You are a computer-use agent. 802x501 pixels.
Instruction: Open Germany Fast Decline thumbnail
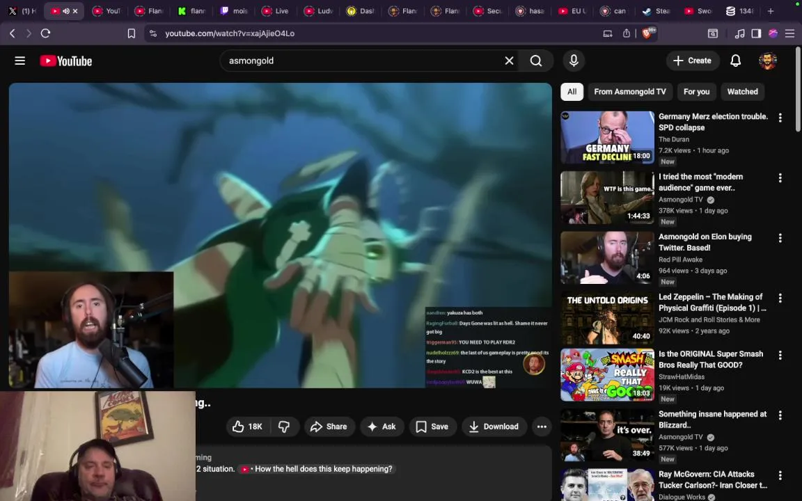pyautogui.click(x=607, y=138)
